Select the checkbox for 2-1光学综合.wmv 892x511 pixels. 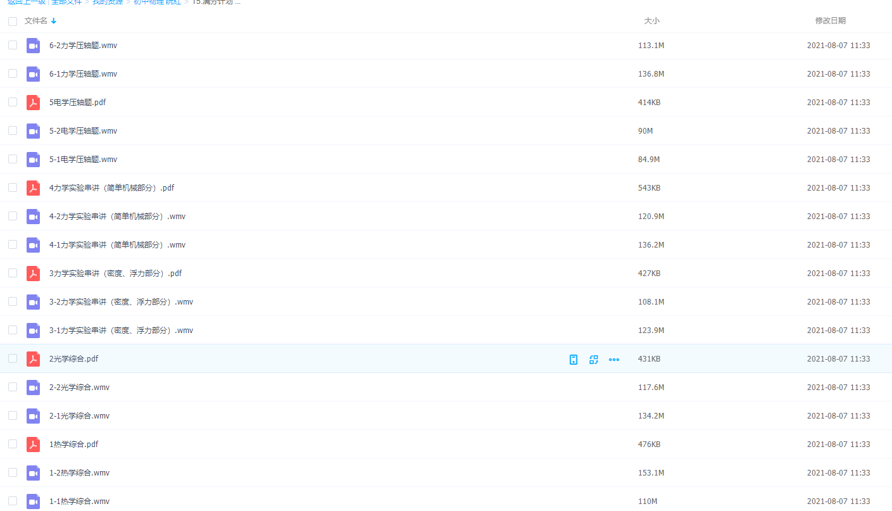click(13, 415)
